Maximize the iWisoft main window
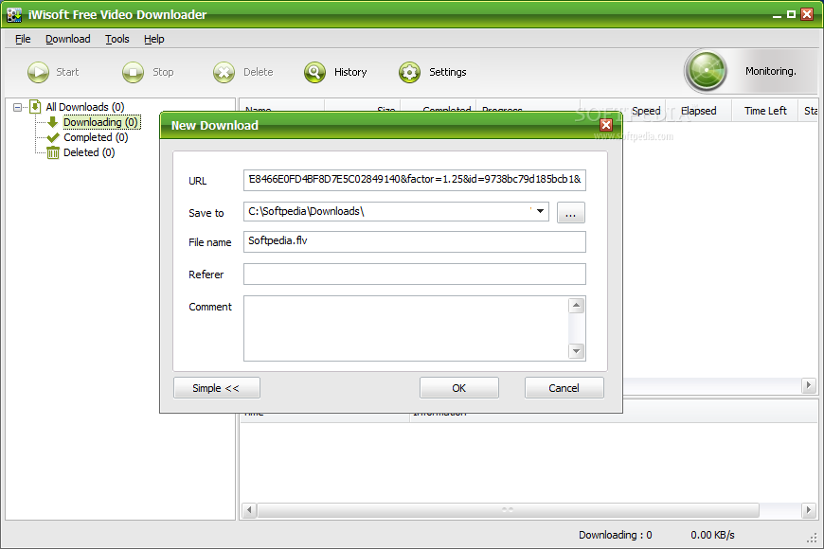This screenshot has width=824, height=549. click(x=792, y=15)
